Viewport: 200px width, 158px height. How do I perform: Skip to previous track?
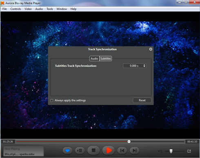coord(122,151)
